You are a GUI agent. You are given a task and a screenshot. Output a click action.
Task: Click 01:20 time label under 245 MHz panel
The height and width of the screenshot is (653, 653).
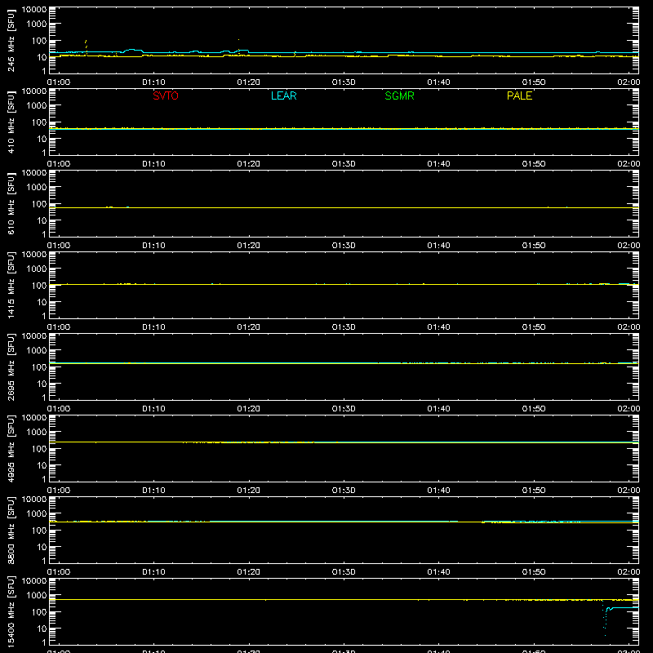point(249,82)
